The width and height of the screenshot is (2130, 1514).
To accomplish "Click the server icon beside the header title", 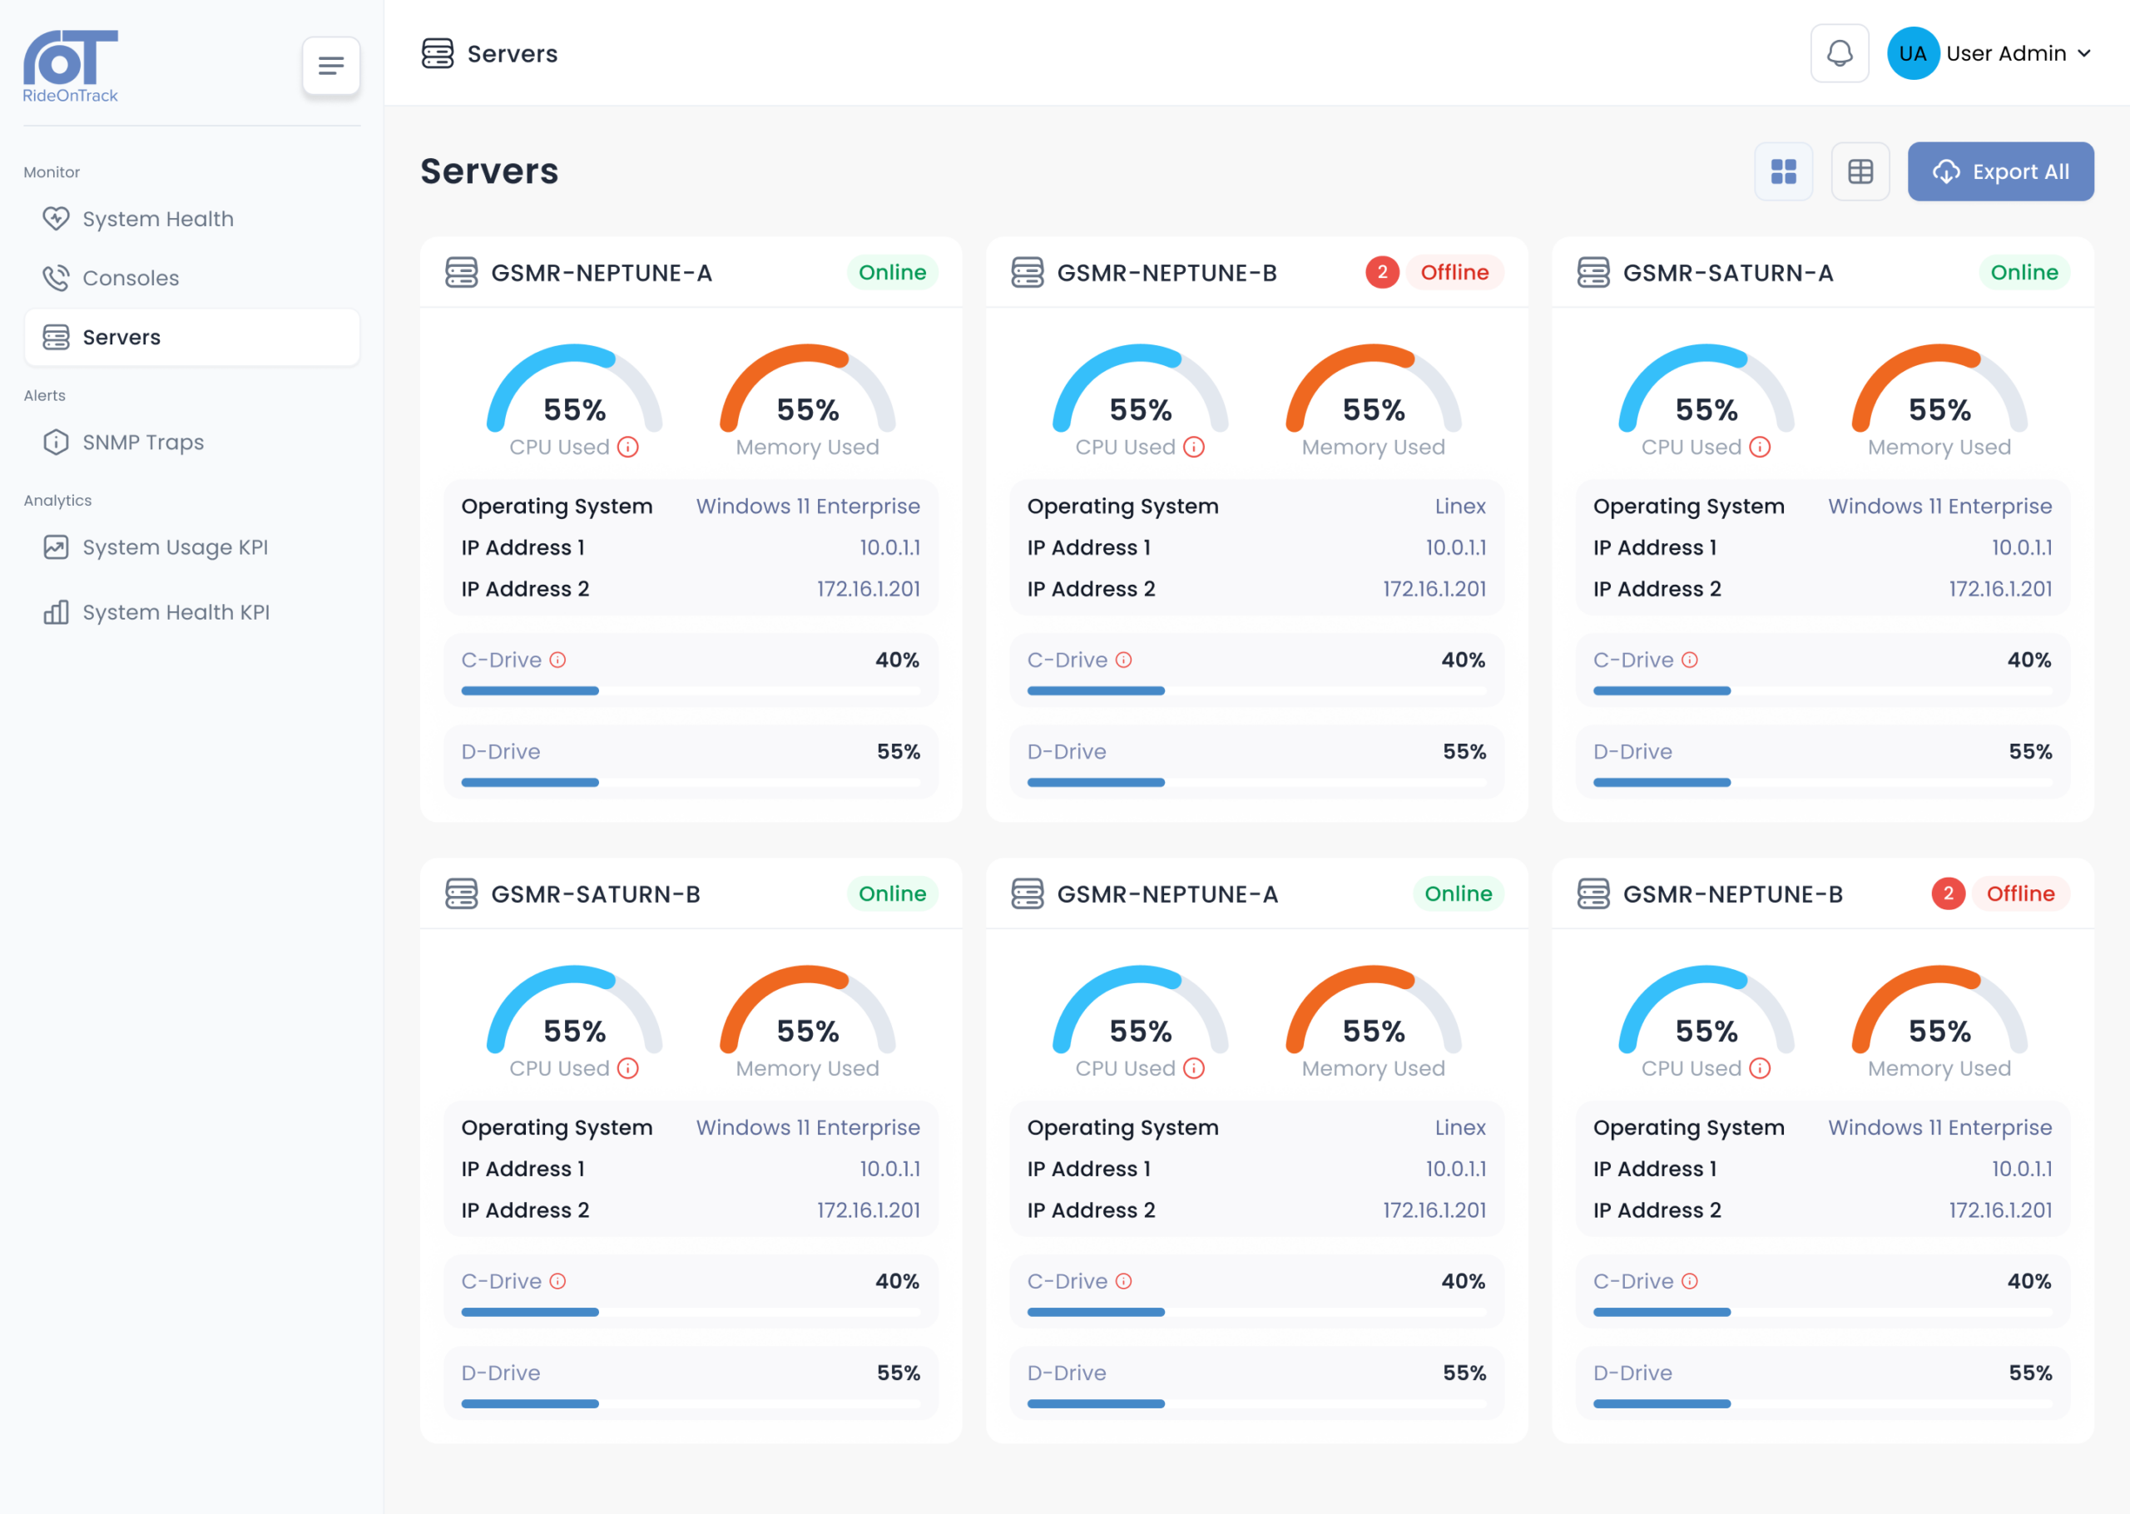I will [437, 53].
